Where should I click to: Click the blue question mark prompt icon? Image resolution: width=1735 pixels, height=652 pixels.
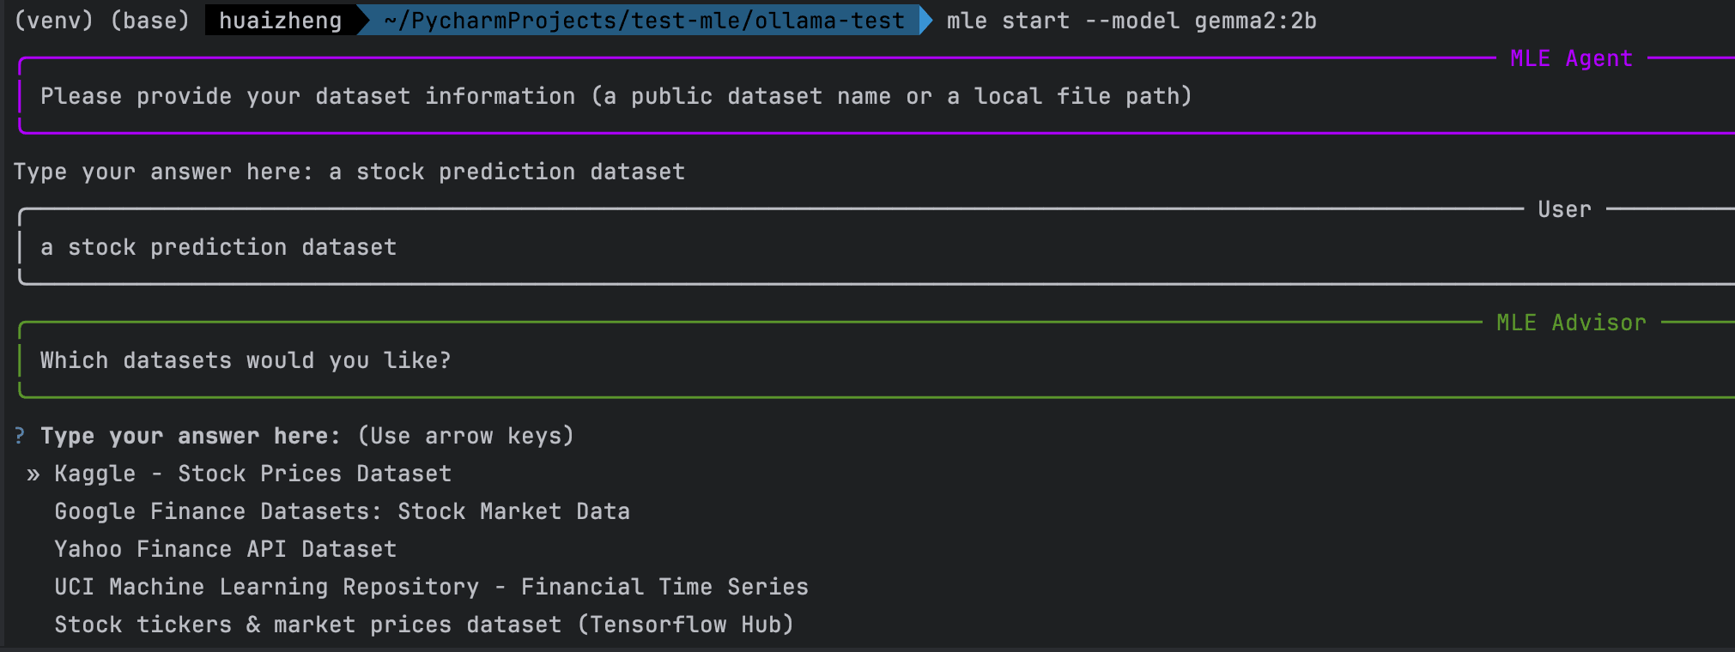click(x=20, y=436)
